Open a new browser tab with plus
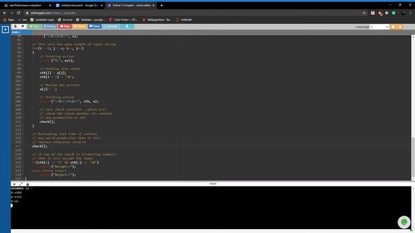 (161, 5)
